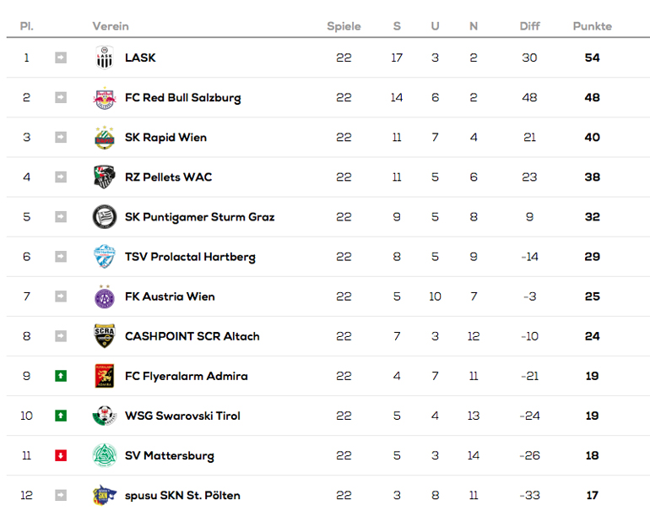Image resolution: width=650 pixels, height=522 pixels.
Task: Click the RZ Pellets WAC wolf logo
Action: pos(104,177)
